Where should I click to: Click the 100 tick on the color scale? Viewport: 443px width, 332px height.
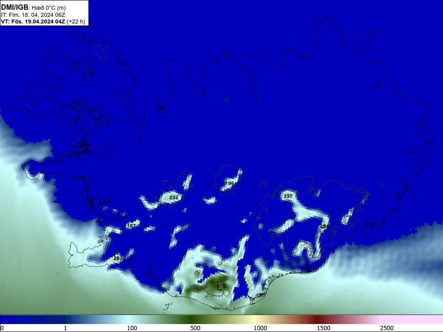(132, 328)
